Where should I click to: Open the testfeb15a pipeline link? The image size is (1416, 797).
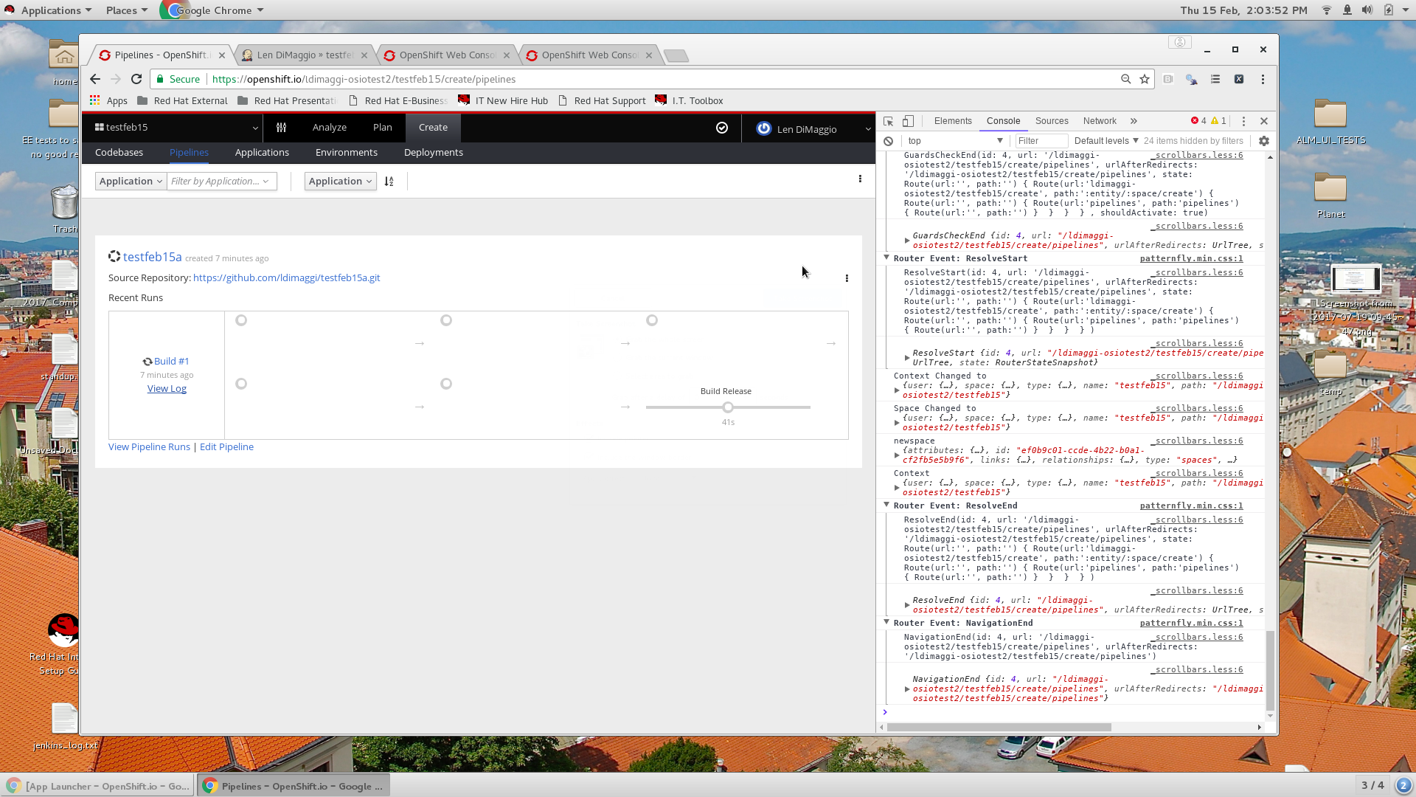[152, 257]
